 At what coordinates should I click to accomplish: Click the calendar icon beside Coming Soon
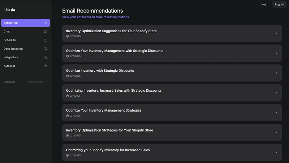pos(46,82)
